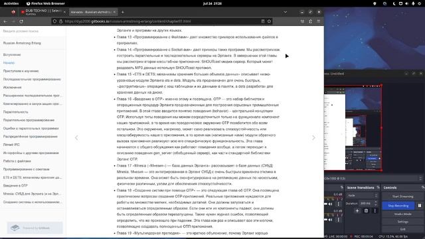Image resolution: width=425 pixels, height=239 pixels.
Task: List all tabs dropdown arrow
Action: (x=285, y=12)
